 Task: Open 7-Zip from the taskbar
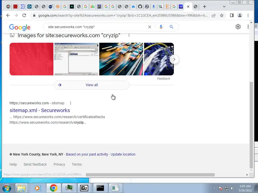click(84, 188)
